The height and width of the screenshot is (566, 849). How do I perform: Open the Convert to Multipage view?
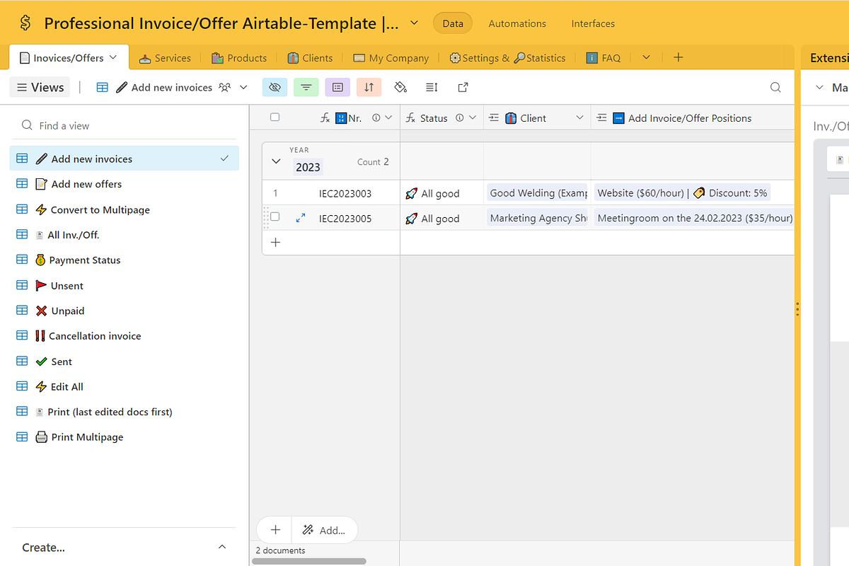pos(124,209)
